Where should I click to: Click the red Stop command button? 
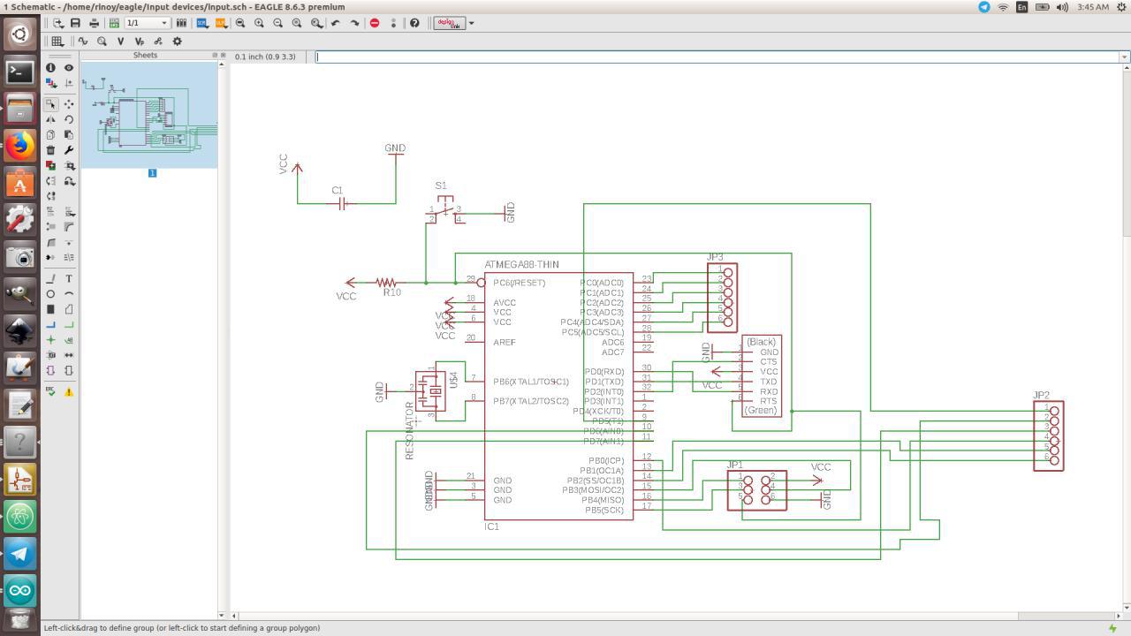[x=375, y=23]
